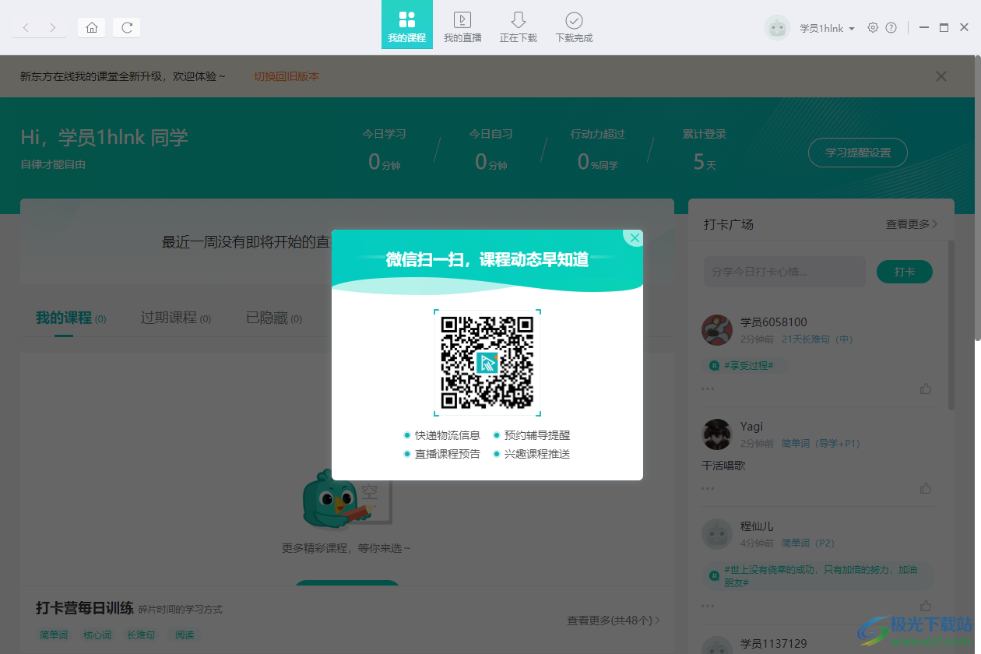Select 我的课程 (0) course tab
This screenshot has height=654, width=981.
pyautogui.click(x=71, y=318)
